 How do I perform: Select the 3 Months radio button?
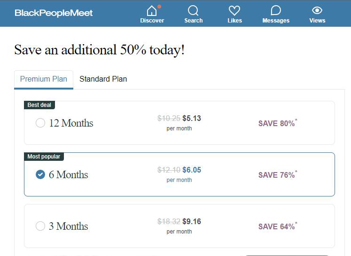tap(40, 226)
